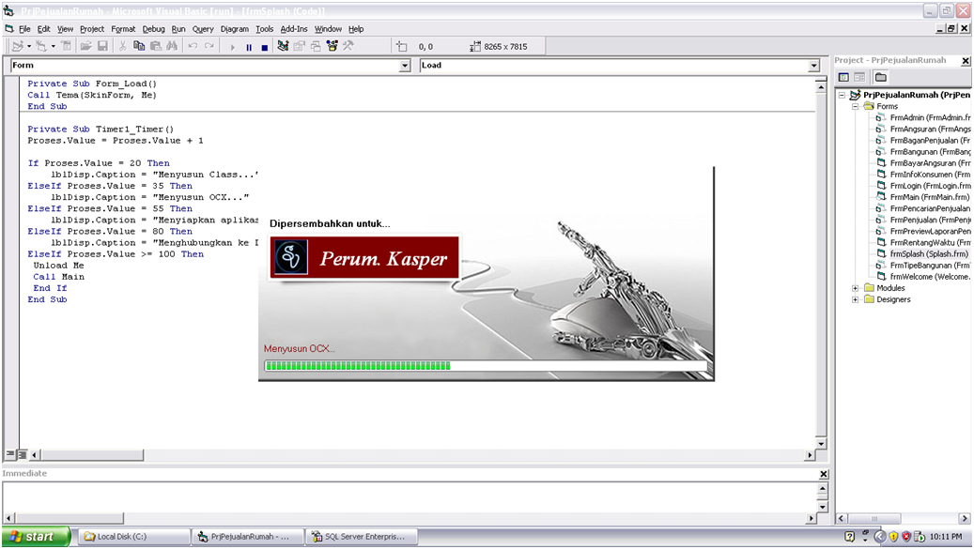The height and width of the screenshot is (549, 974).
Task: Open the Menu Editor from the toolbar
Action: coord(67,45)
